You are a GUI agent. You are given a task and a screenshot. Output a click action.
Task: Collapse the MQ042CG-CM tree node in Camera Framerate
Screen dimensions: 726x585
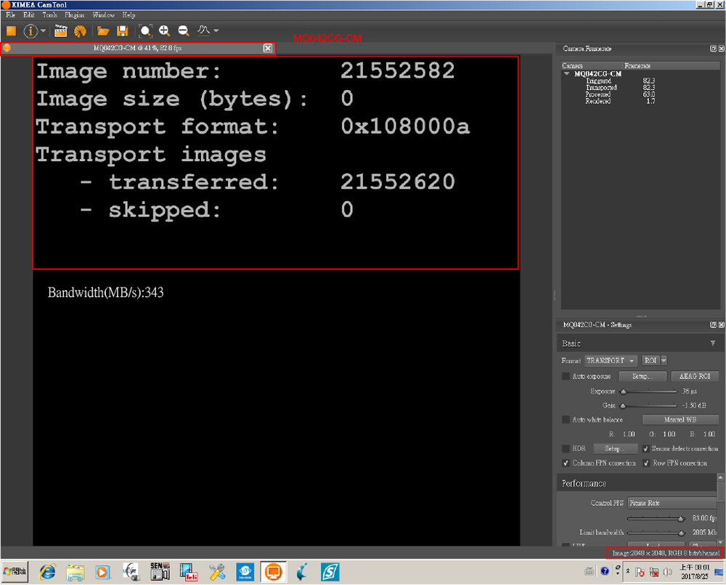point(567,74)
